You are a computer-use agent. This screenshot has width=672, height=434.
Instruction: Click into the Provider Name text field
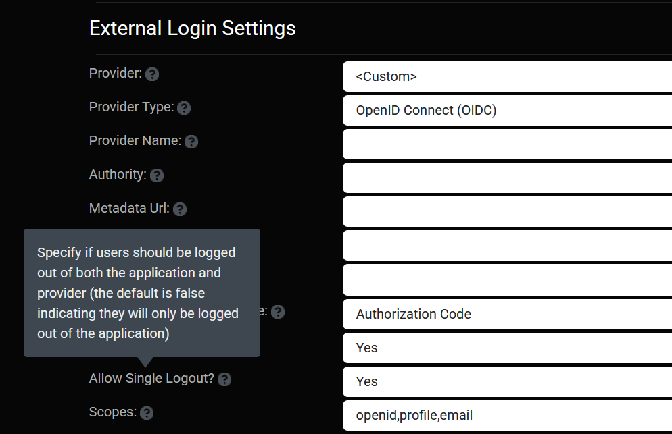tap(507, 144)
